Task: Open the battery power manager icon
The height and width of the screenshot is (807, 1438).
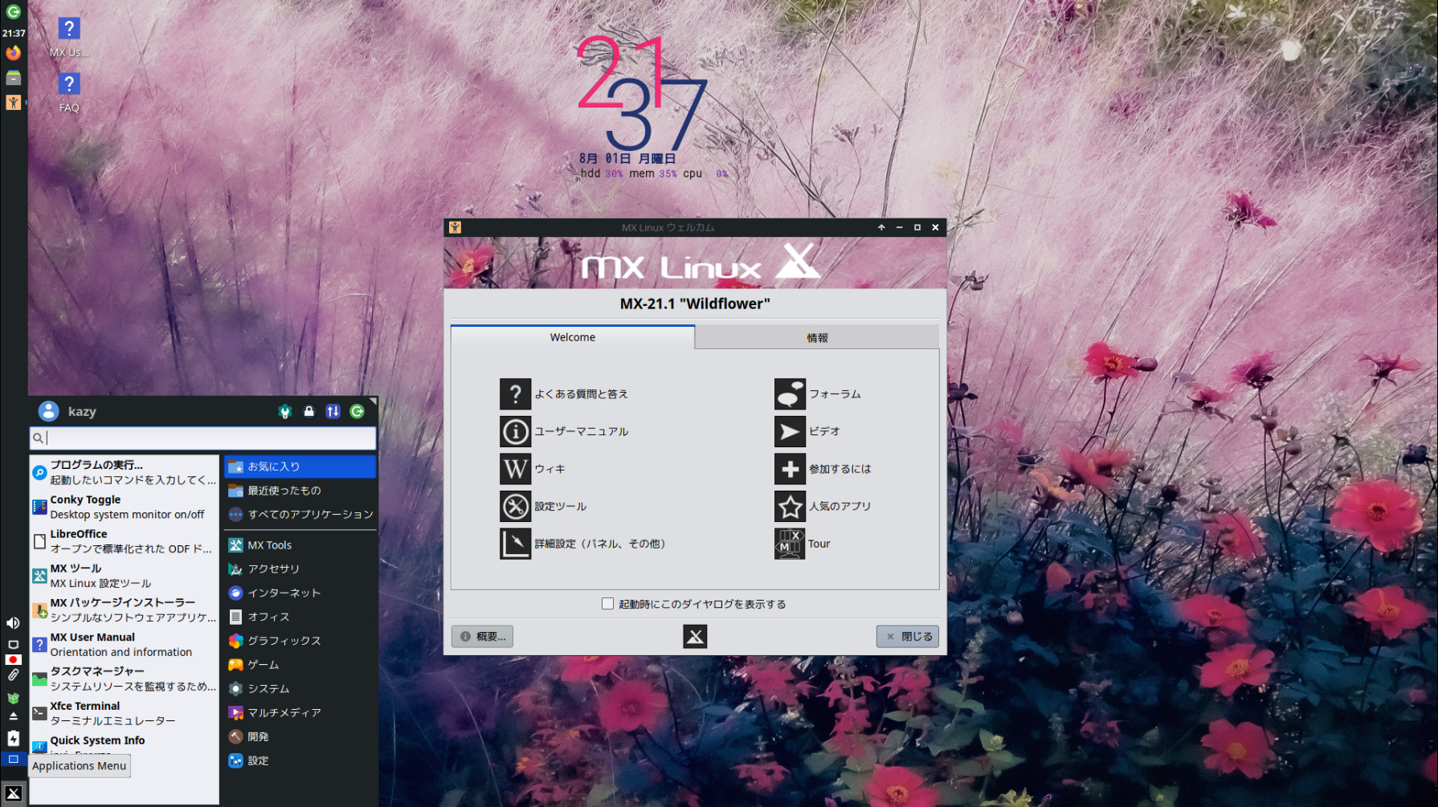Action: point(13,738)
